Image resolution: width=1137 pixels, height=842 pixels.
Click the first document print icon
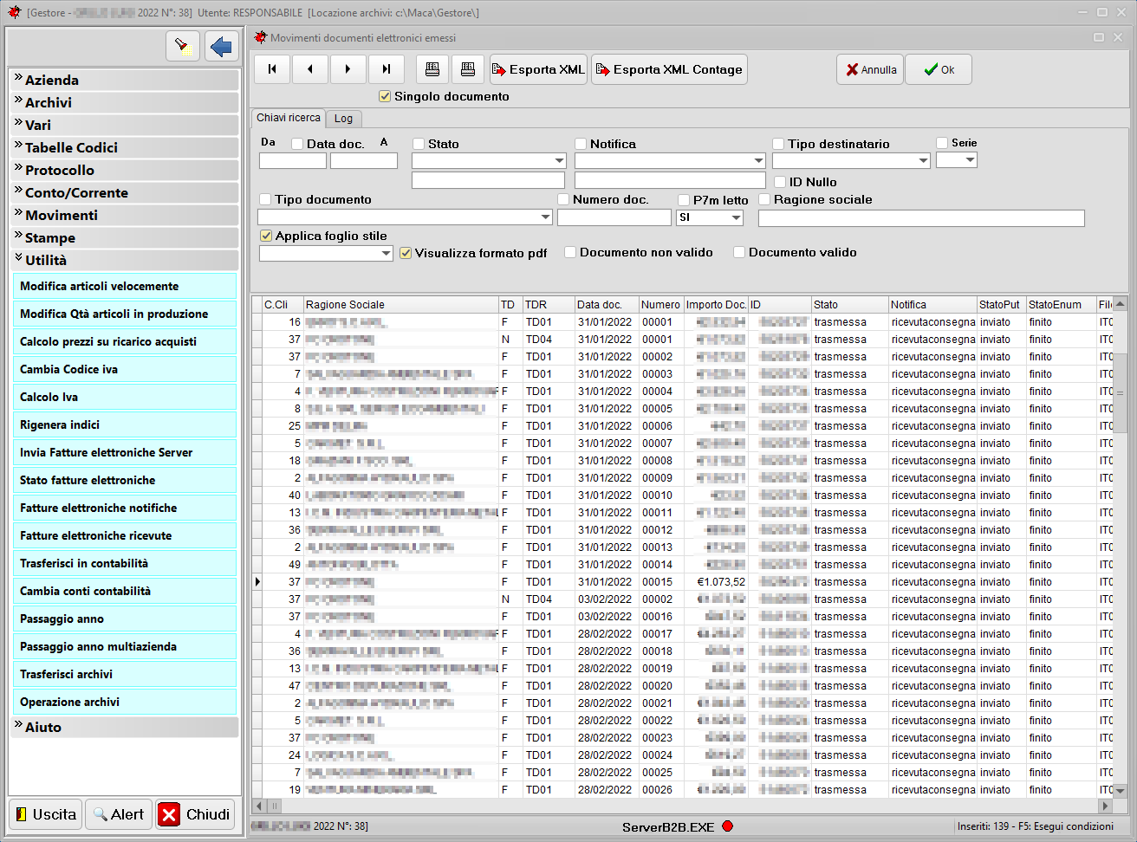(432, 69)
